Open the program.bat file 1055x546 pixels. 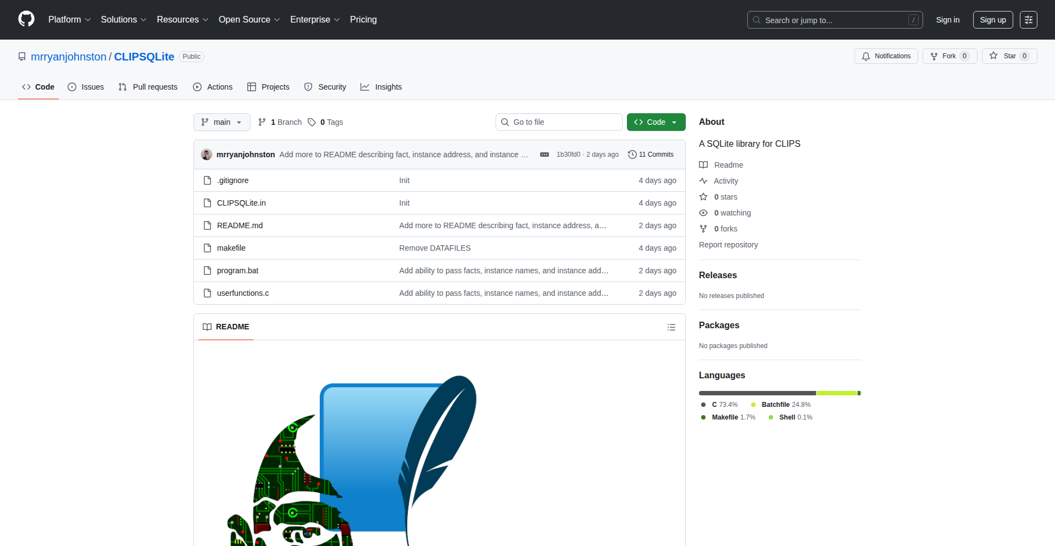tap(237, 271)
